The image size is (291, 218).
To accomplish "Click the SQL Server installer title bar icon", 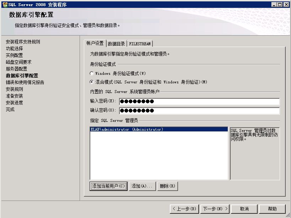I will point(4,5).
